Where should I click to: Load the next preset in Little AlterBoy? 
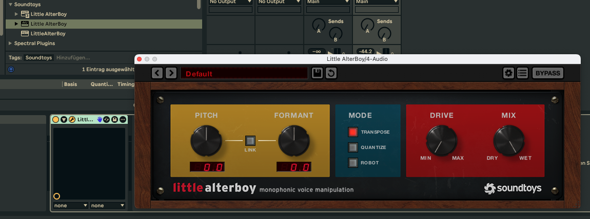tap(171, 73)
